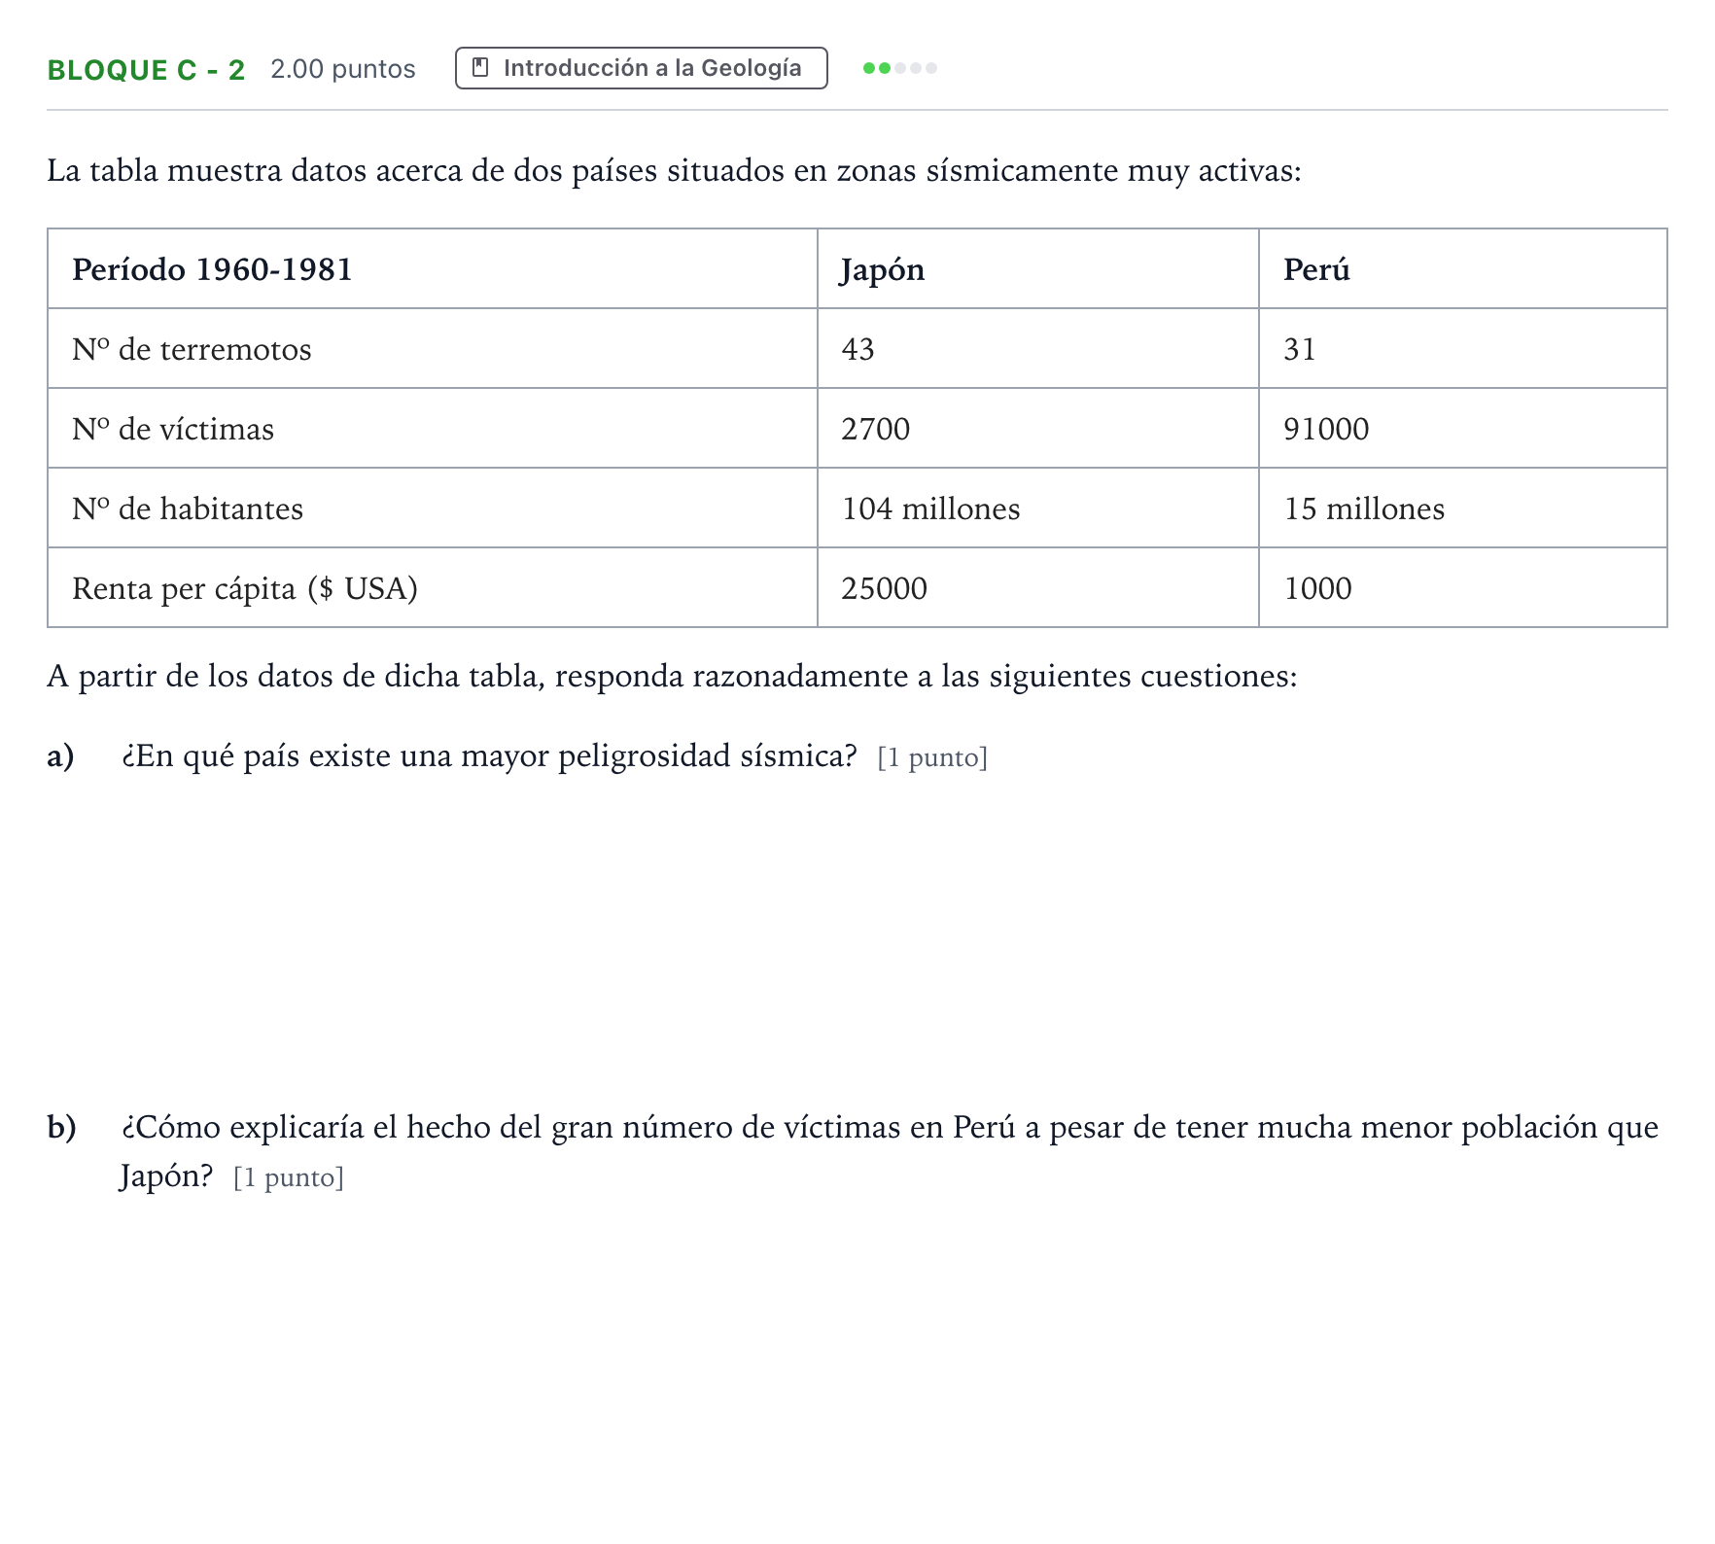Click the book icon in the Introducción a la Geología tag
The image size is (1715, 1544).
pyautogui.click(x=479, y=68)
